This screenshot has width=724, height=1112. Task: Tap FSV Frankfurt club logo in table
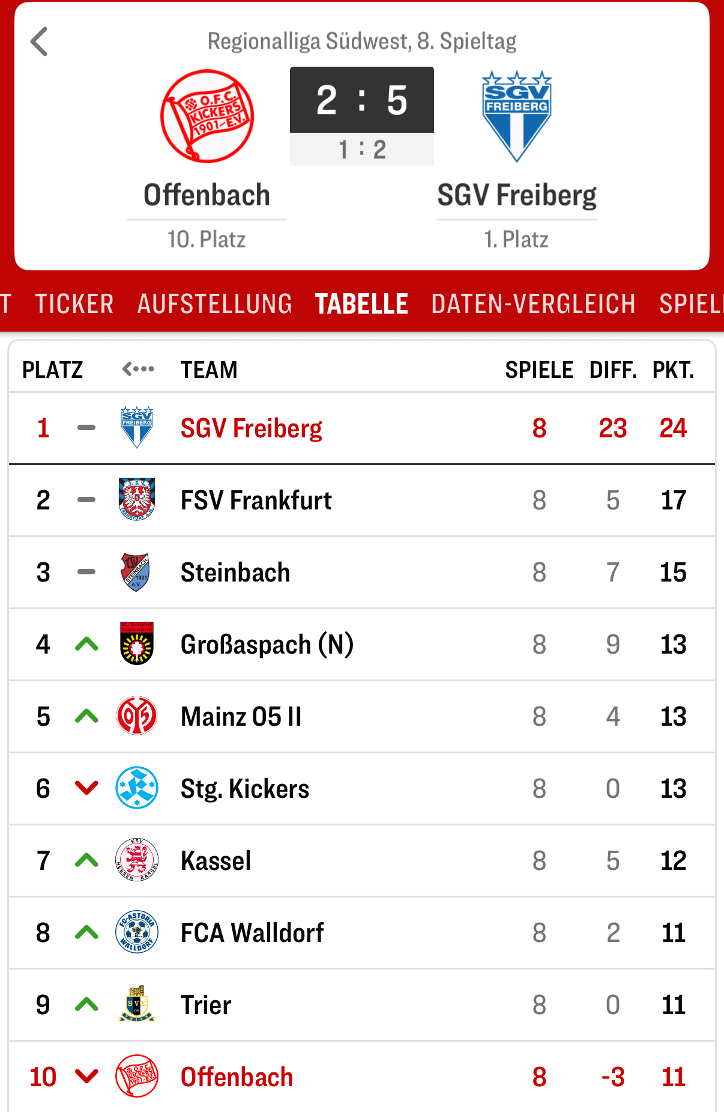[137, 499]
